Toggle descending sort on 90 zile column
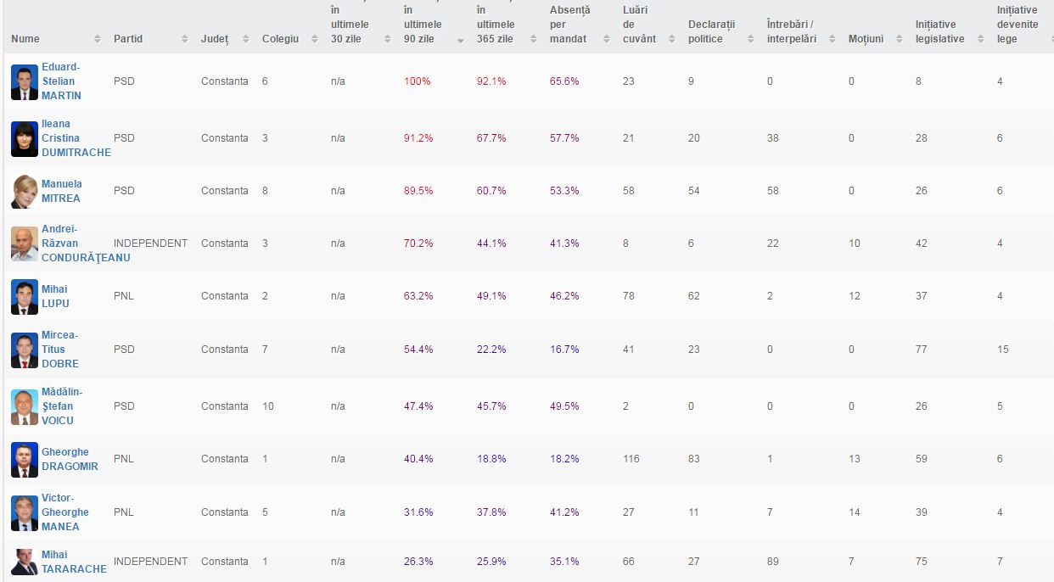The width and height of the screenshot is (1054, 582). click(461, 39)
